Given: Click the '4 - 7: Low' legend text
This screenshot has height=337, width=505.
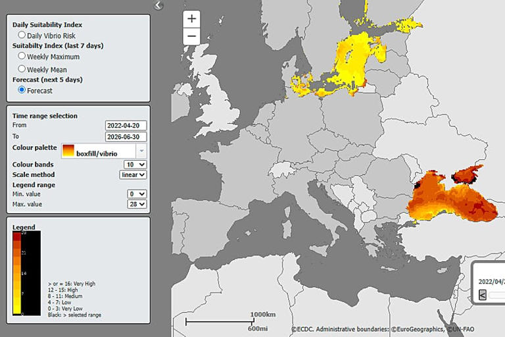Looking at the screenshot, I should coord(60,303).
